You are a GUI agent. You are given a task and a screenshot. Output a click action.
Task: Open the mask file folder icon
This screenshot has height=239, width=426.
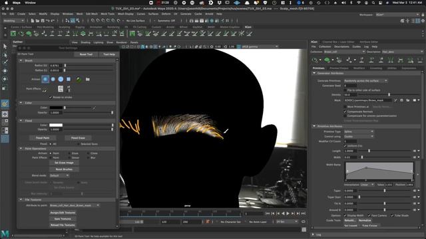pyautogui.click(x=408, y=100)
